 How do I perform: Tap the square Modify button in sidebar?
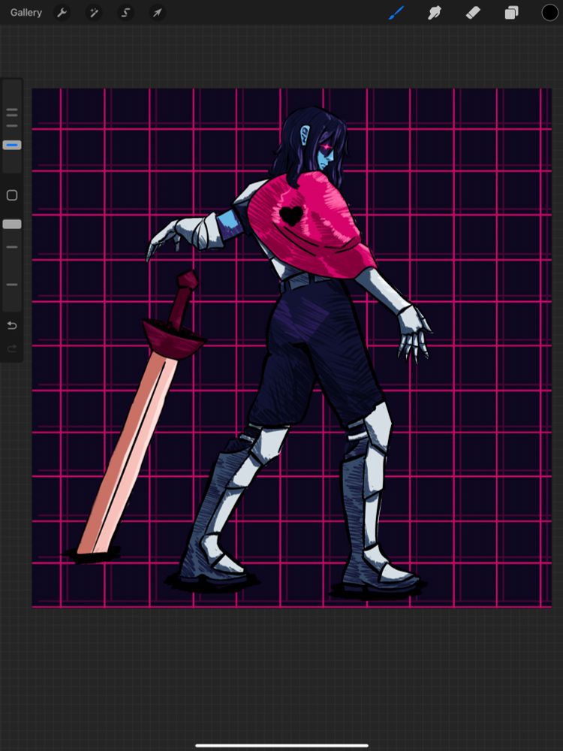tap(12, 195)
